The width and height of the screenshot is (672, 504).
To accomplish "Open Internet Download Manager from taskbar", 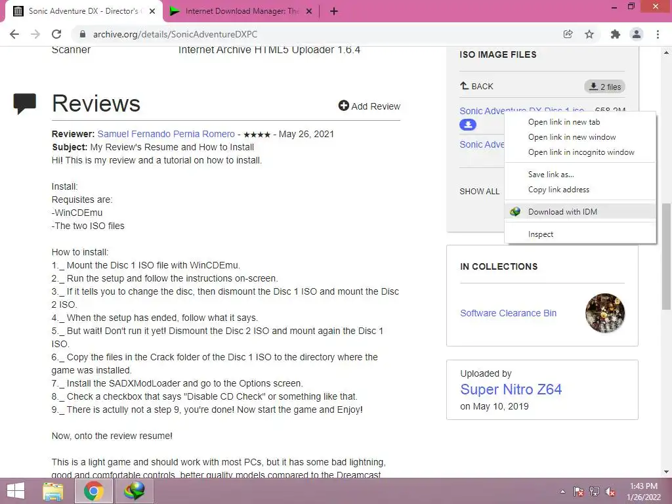I will tap(134, 491).
